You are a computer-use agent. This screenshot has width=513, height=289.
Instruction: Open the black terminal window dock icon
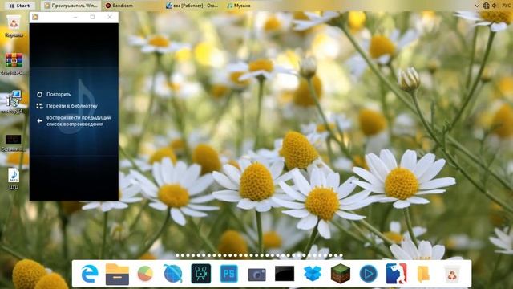(285, 274)
